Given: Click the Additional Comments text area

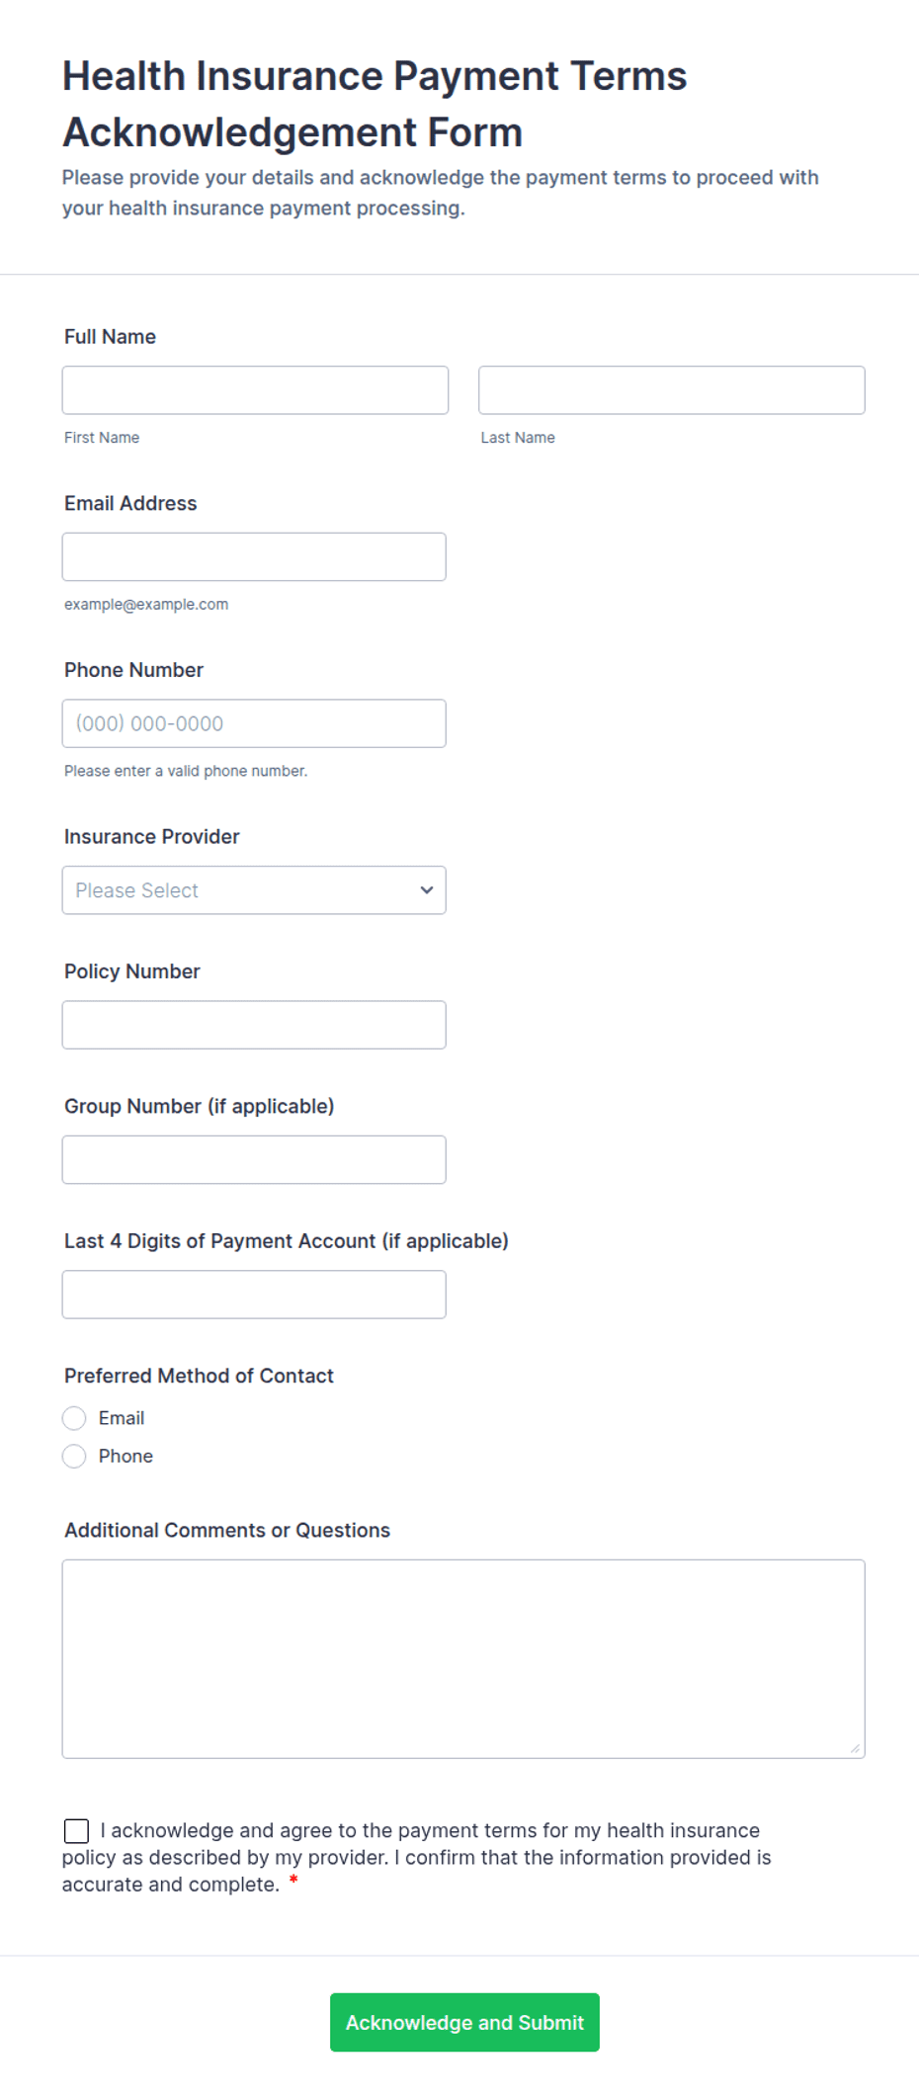Looking at the screenshot, I should pos(463,1659).
